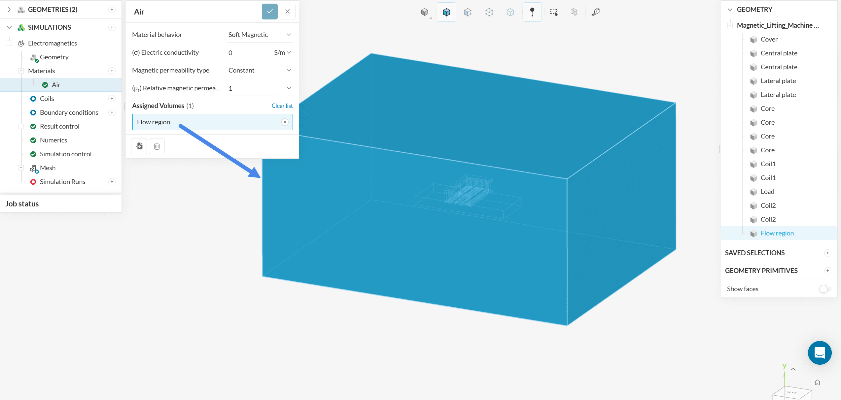Click the Electric conductivity value field
The width and height of the screenshot is (841, 400).
click(x=246, y=52)
